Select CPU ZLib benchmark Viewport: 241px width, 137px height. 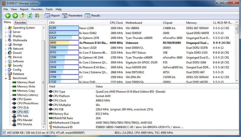coord(23,108)
